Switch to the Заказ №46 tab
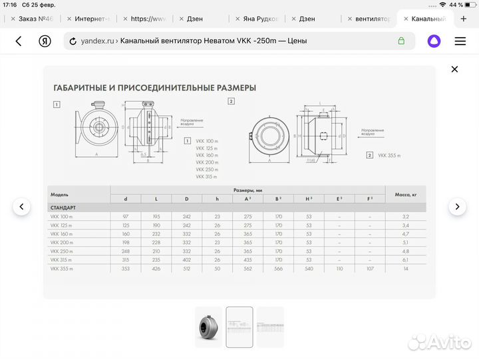 tap(36, 19)
